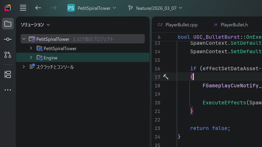262x147 pixels.
Task: Select スクラッチとコンソール tree item
Action: click(x=55, y=67)
